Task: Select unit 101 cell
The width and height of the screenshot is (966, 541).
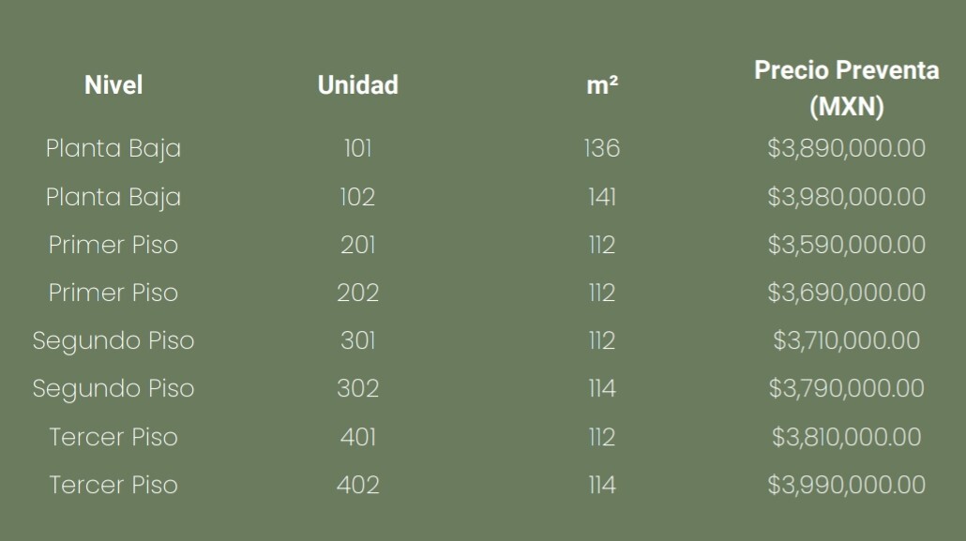Action: tap(358, 148)
